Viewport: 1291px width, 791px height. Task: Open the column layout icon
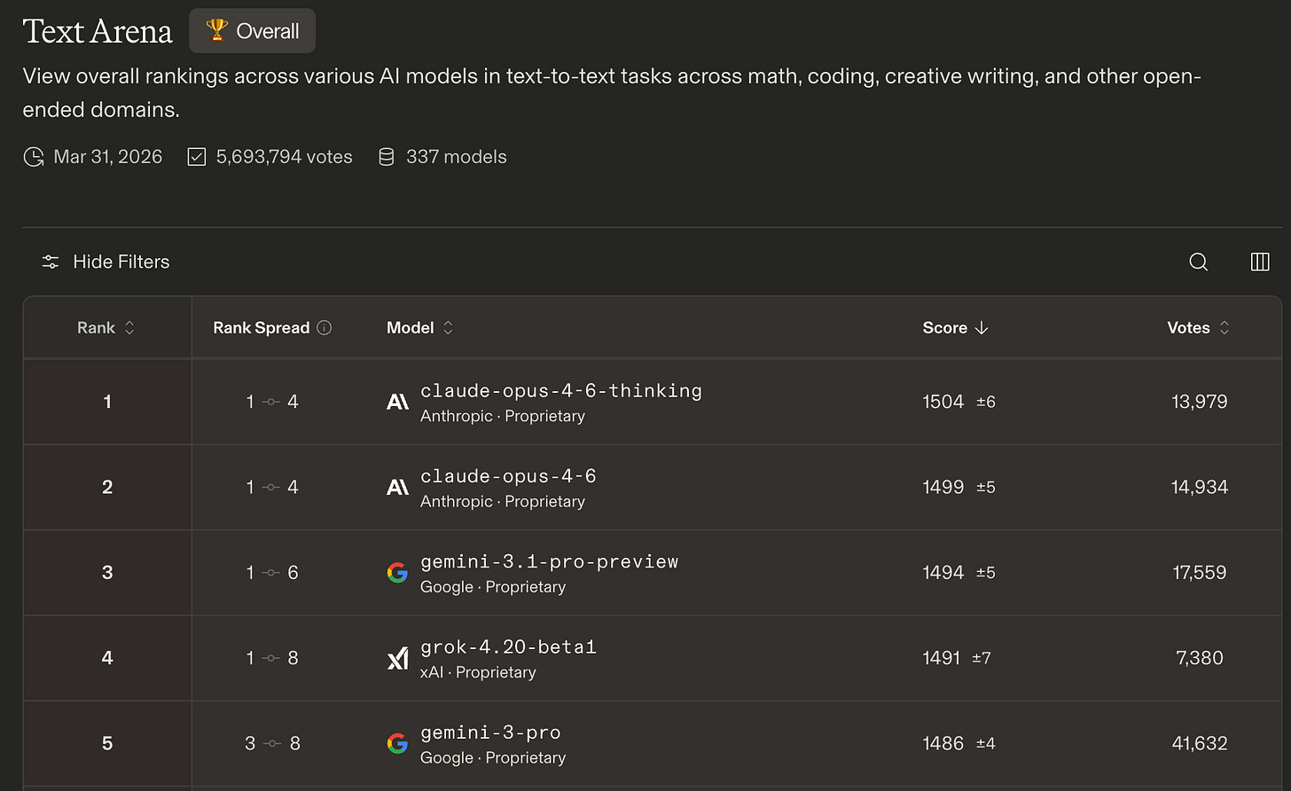(x=1260, y=262)
